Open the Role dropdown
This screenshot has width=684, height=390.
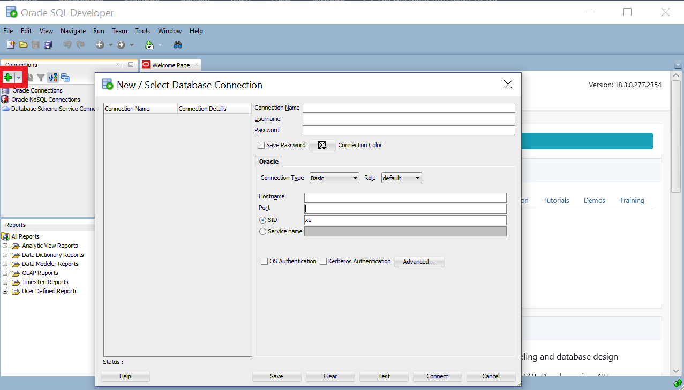tap(401, 178)
